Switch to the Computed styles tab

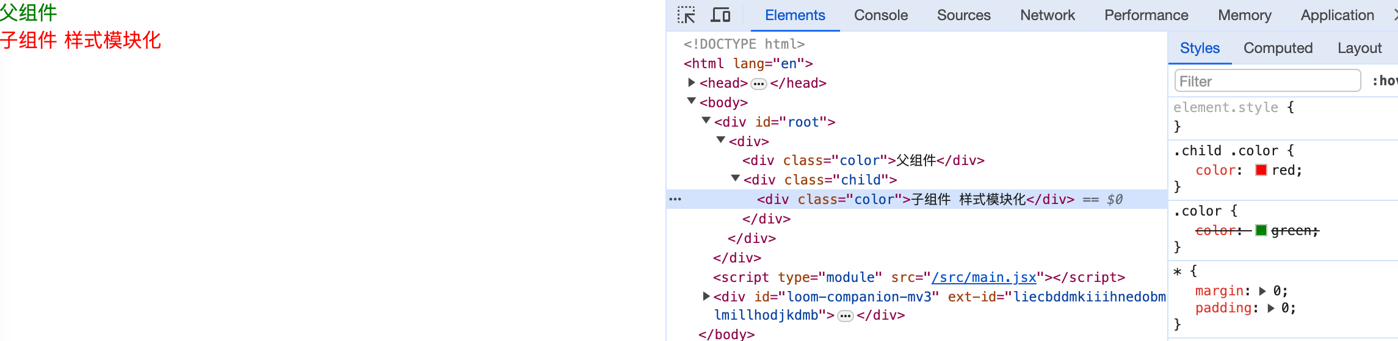click(1278, 48)
